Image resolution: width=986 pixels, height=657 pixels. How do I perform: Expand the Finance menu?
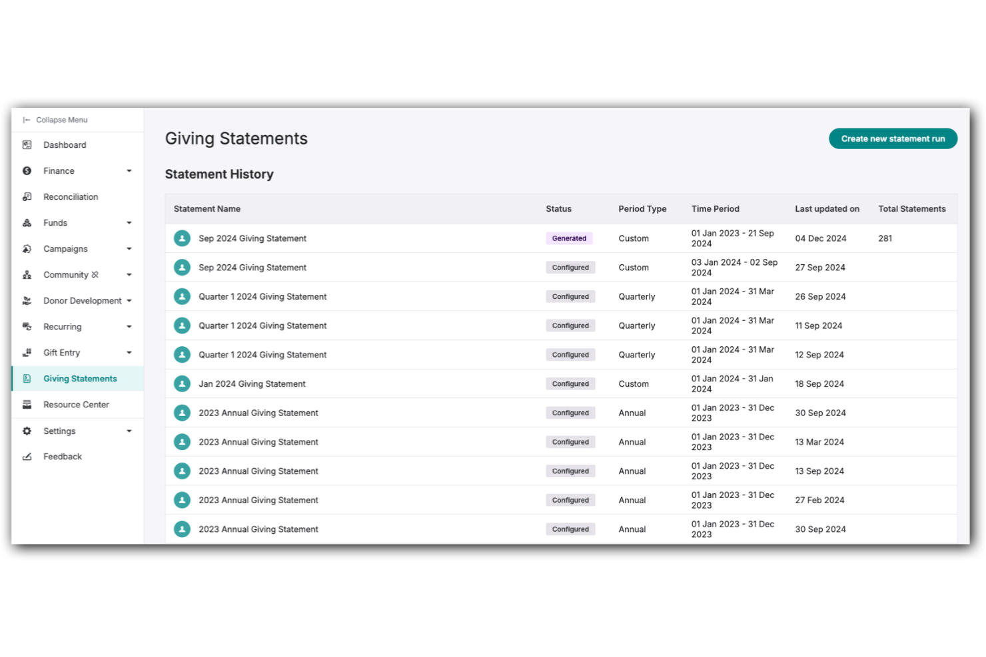pos(129,170)
